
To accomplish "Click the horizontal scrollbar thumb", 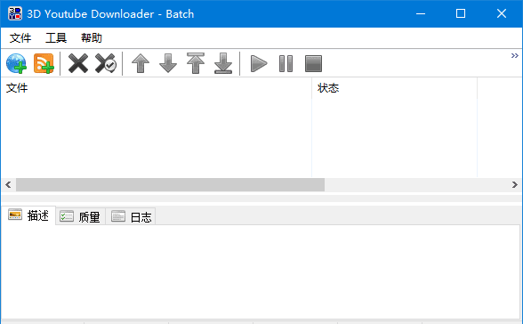I will point(170,185).
